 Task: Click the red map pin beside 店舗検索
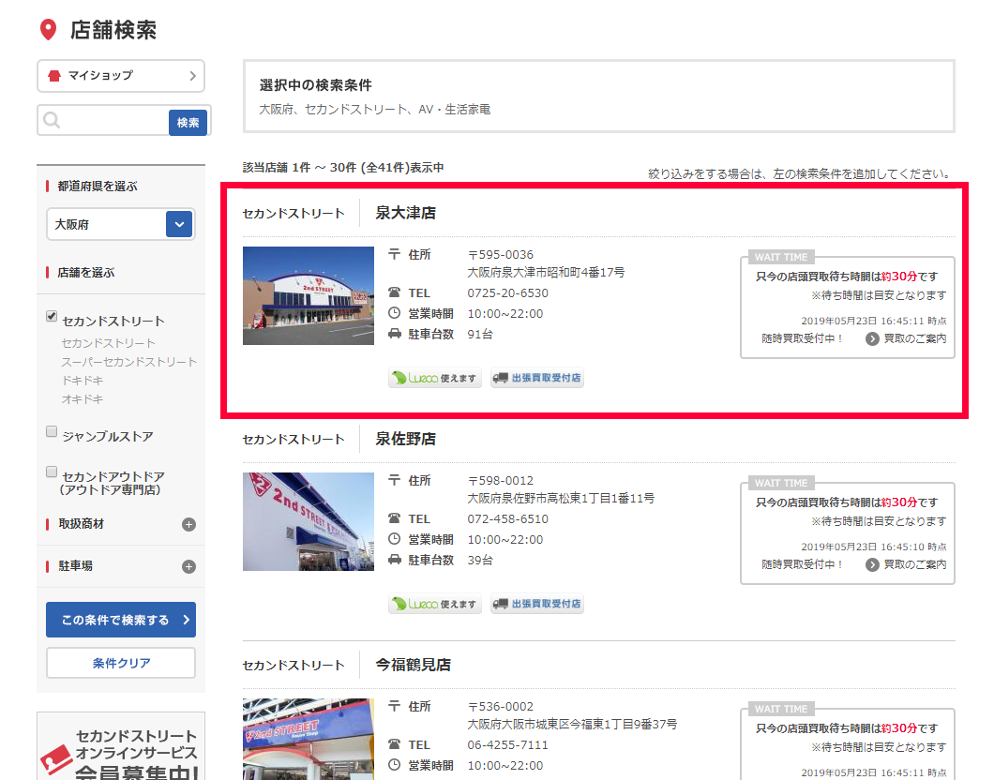coord(47,30)
